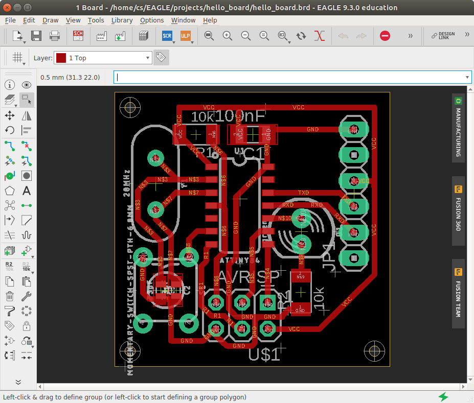Image resolution: width=474 pixels, height=403 pixels.
Task: Select the Copy tool
Action: 10,281
